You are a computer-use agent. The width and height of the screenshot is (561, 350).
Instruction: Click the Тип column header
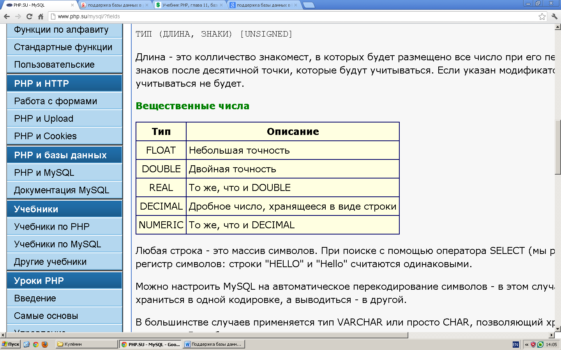161,131
